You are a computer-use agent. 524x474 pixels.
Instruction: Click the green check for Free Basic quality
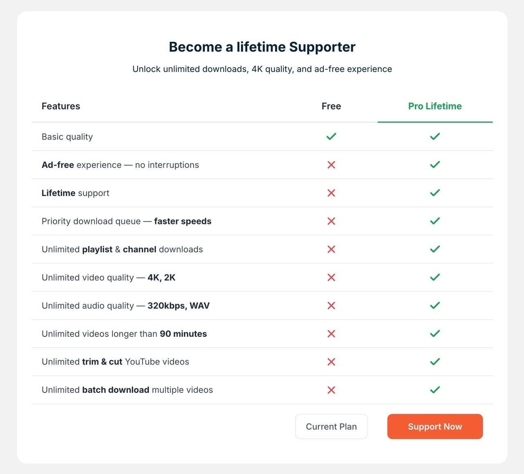331,136
